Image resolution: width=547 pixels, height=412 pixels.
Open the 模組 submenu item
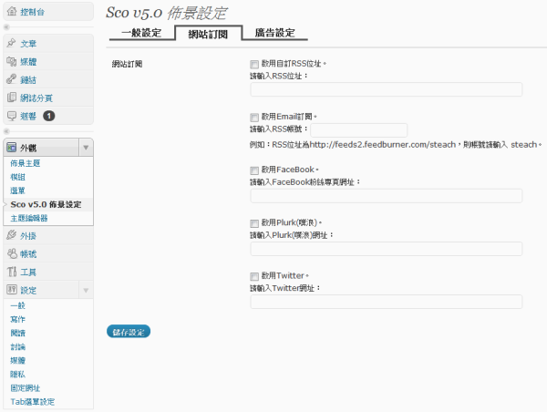pyautogui.click(x=18, y=177)
